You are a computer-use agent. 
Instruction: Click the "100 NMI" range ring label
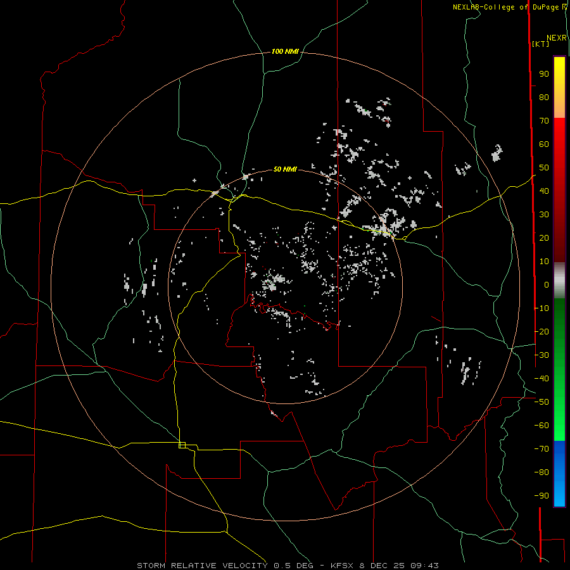285,52
